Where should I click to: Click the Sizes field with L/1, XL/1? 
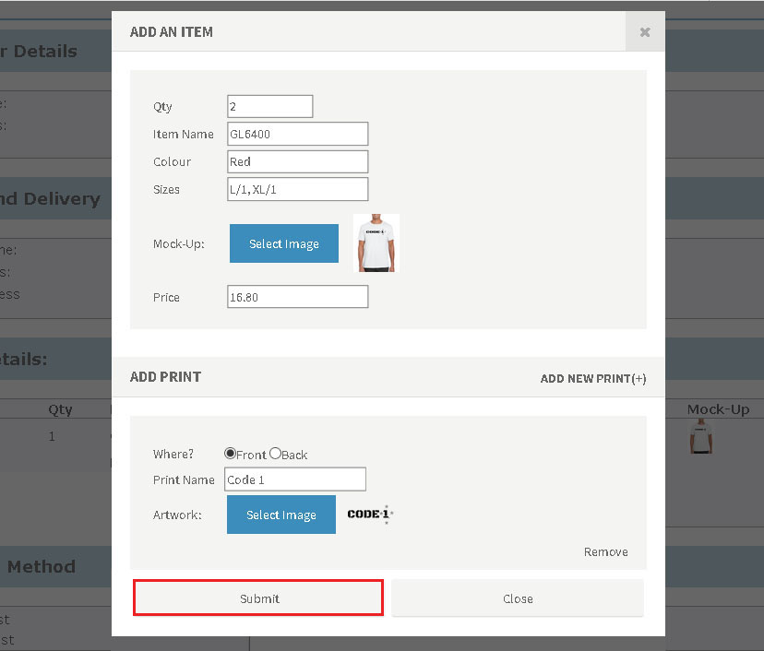click(298, 189)
